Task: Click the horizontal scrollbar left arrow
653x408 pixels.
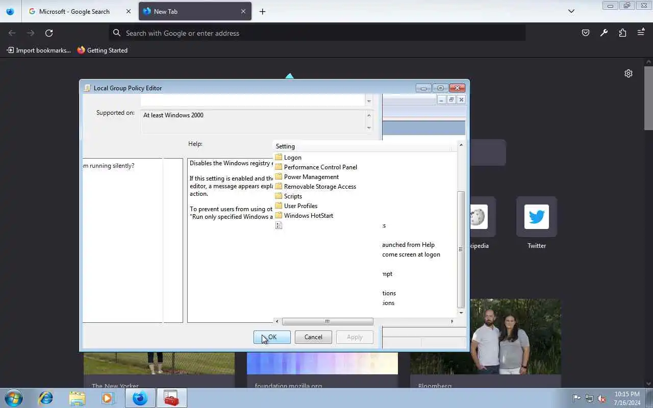Action: [x=277, y=321]
